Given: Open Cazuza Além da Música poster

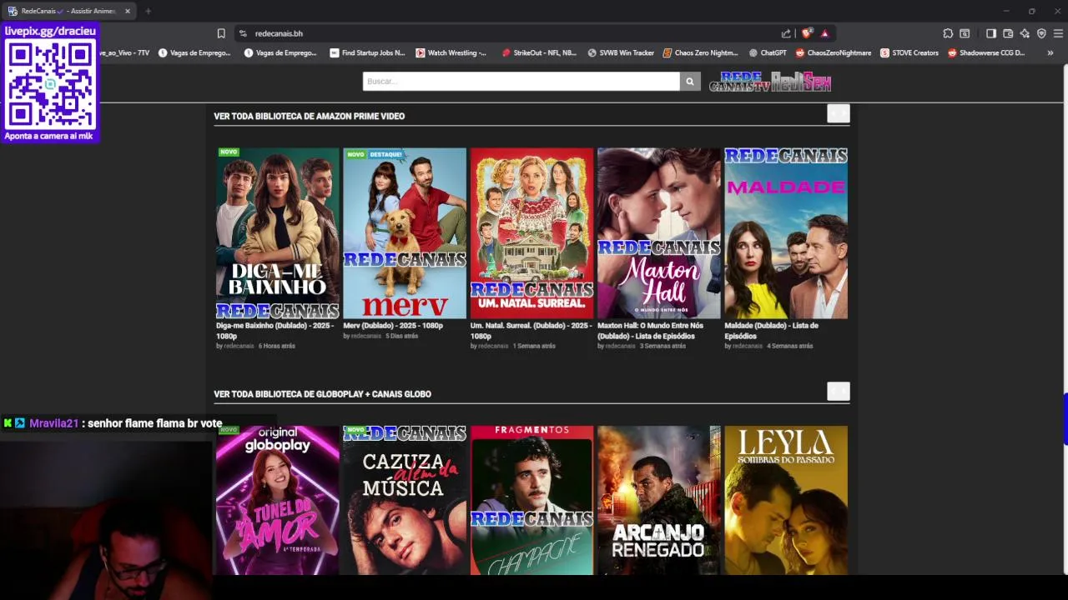Looking at the screenshot, I should 405,500.
